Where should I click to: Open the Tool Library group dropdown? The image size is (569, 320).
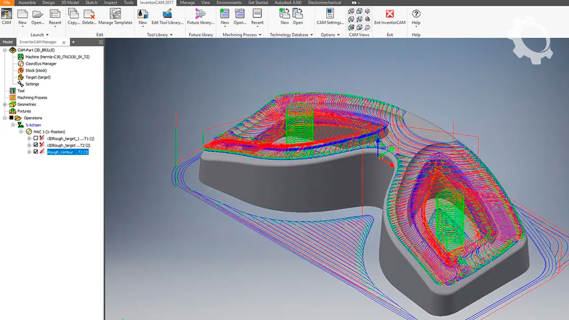[171, 35]
